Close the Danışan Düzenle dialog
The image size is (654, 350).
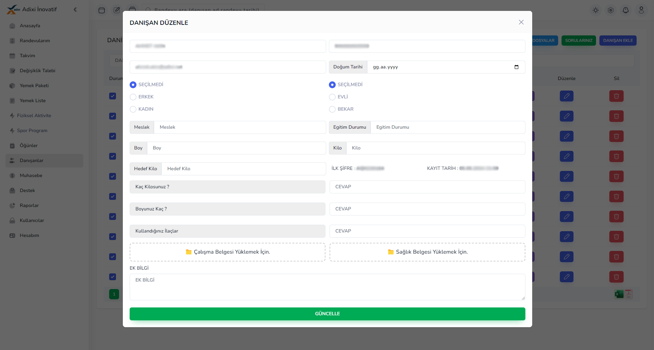click(521, 22)
